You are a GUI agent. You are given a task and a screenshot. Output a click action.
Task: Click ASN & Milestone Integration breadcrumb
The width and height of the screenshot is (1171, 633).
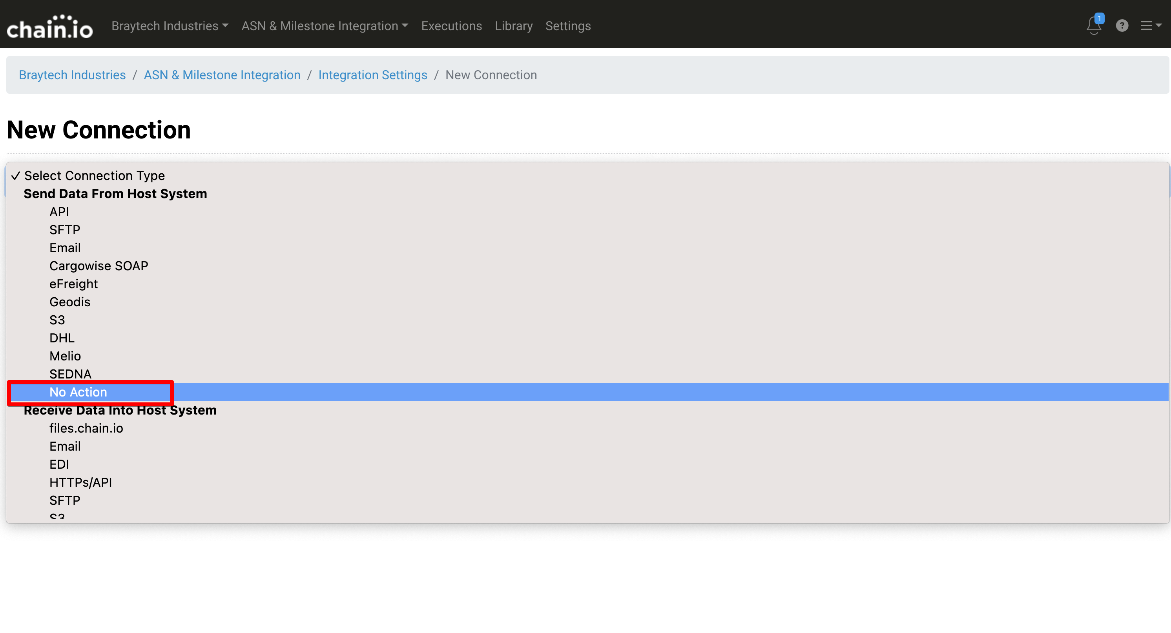point(222,75)
